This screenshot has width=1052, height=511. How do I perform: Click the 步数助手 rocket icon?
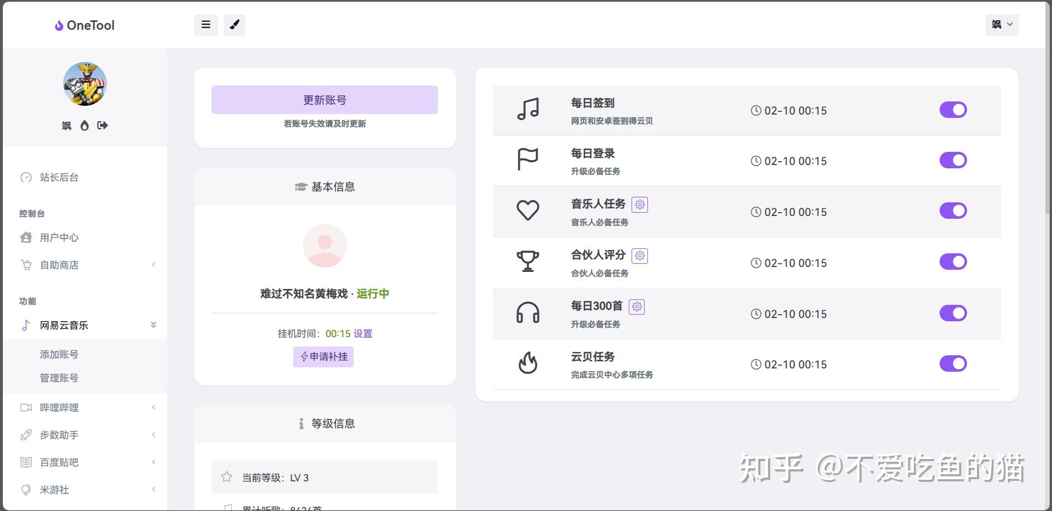25,435
